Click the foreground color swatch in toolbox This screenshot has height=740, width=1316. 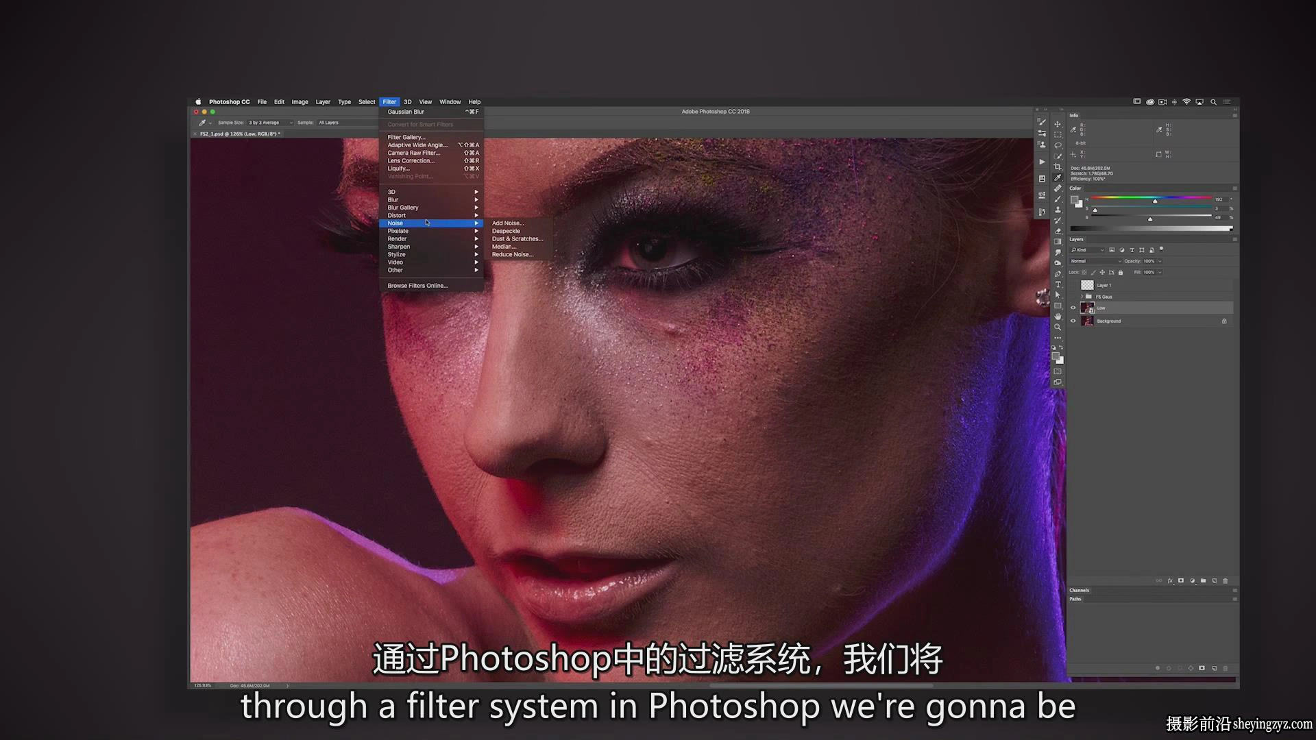point(1056,356)
